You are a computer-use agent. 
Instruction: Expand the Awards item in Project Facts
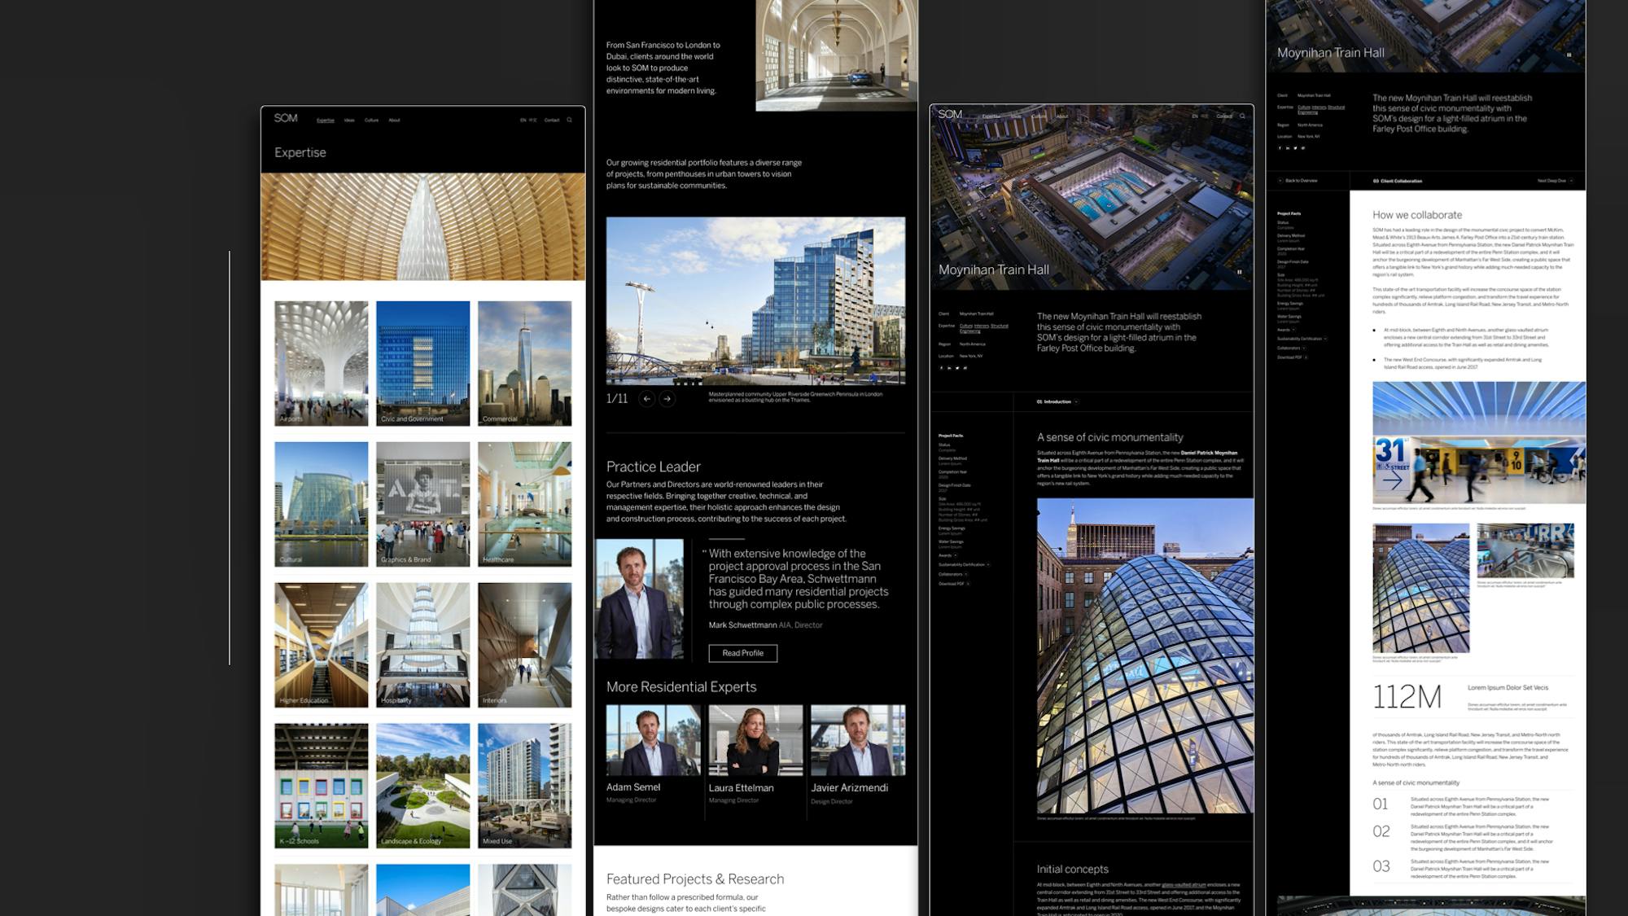[956, 555]
